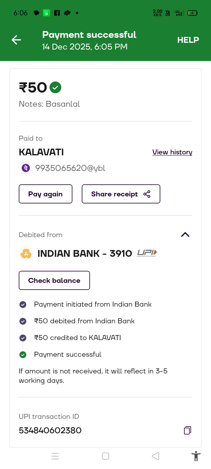Tap the Android back navigation triangle

[x=156, y=456]
